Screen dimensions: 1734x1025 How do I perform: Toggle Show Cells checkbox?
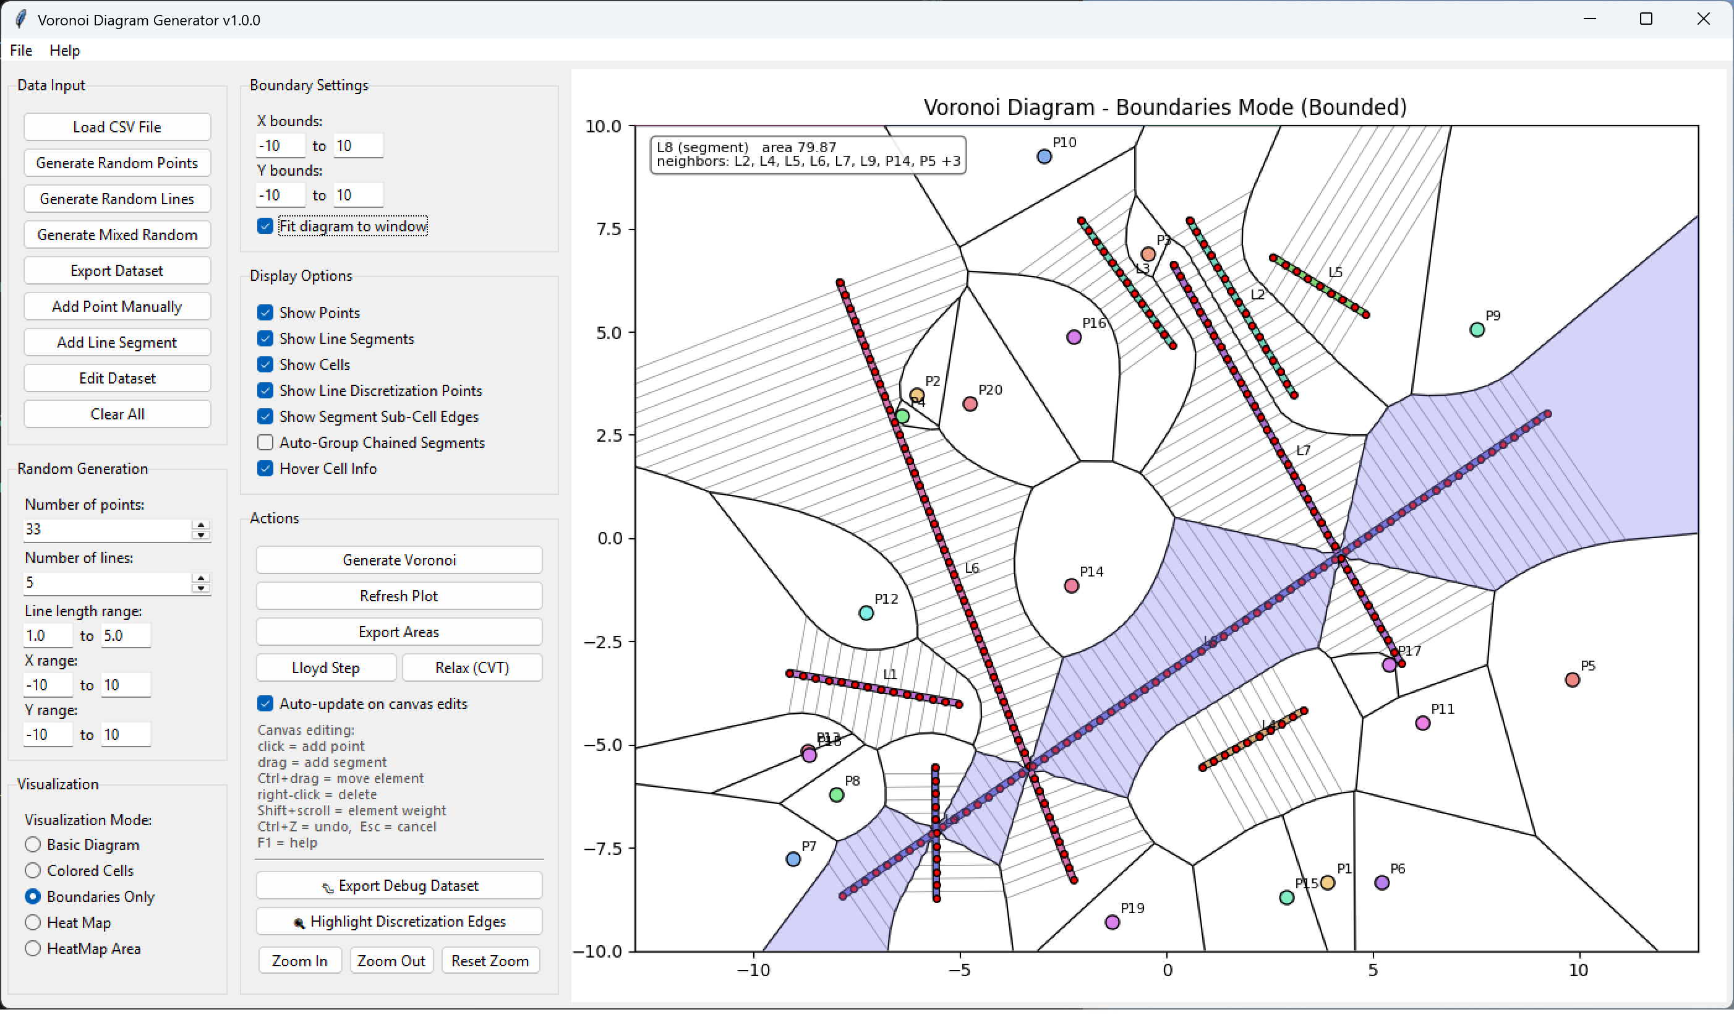265,365
